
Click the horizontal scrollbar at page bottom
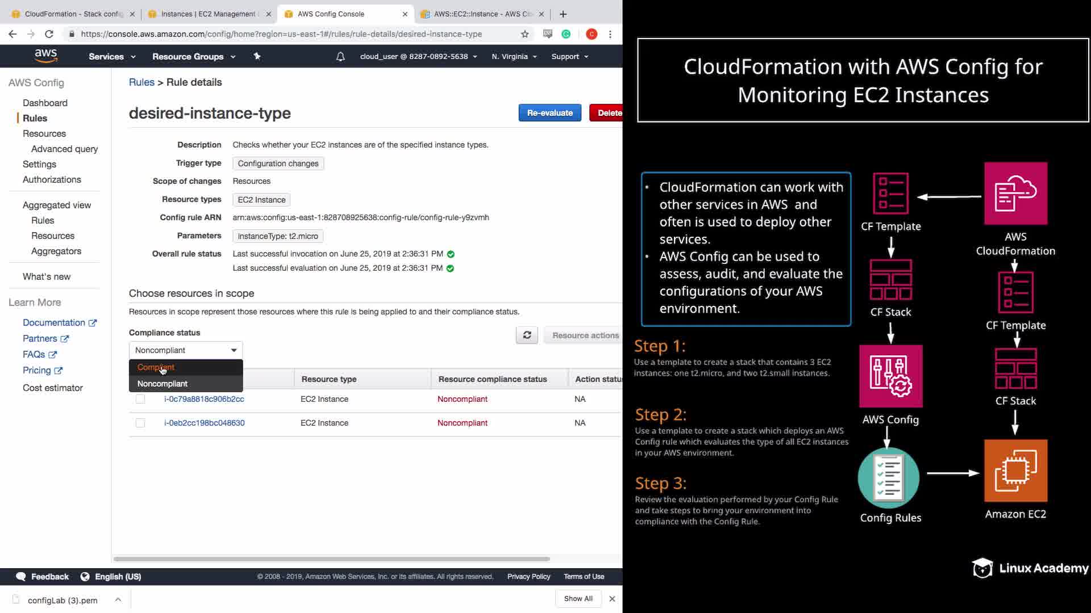point(331,559)
